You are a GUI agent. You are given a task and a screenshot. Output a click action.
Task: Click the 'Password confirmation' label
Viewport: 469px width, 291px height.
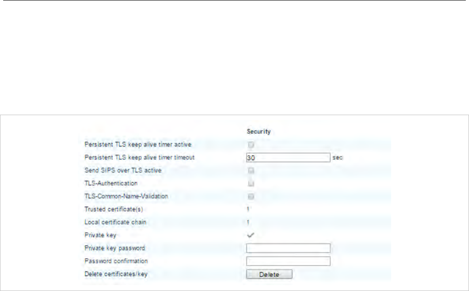coord(116,261)
